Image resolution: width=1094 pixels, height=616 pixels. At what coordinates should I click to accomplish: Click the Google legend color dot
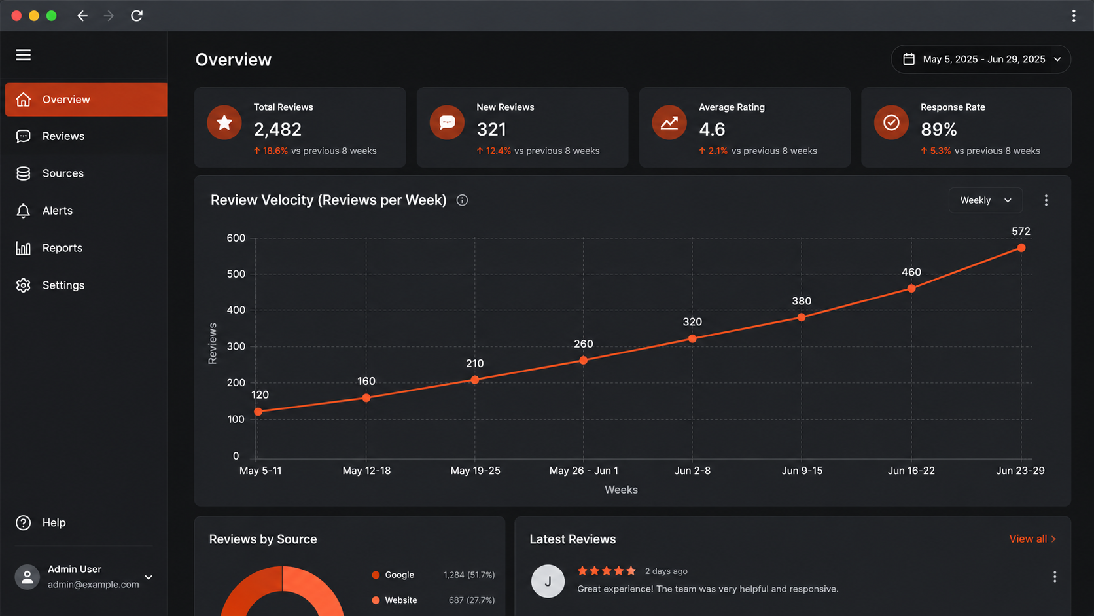pyautogui.click(x=376, y=575)
